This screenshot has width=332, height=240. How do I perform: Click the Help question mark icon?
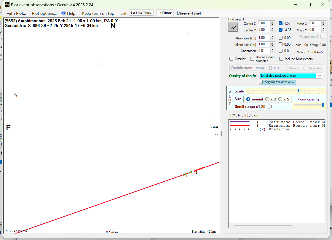[63, 13]
